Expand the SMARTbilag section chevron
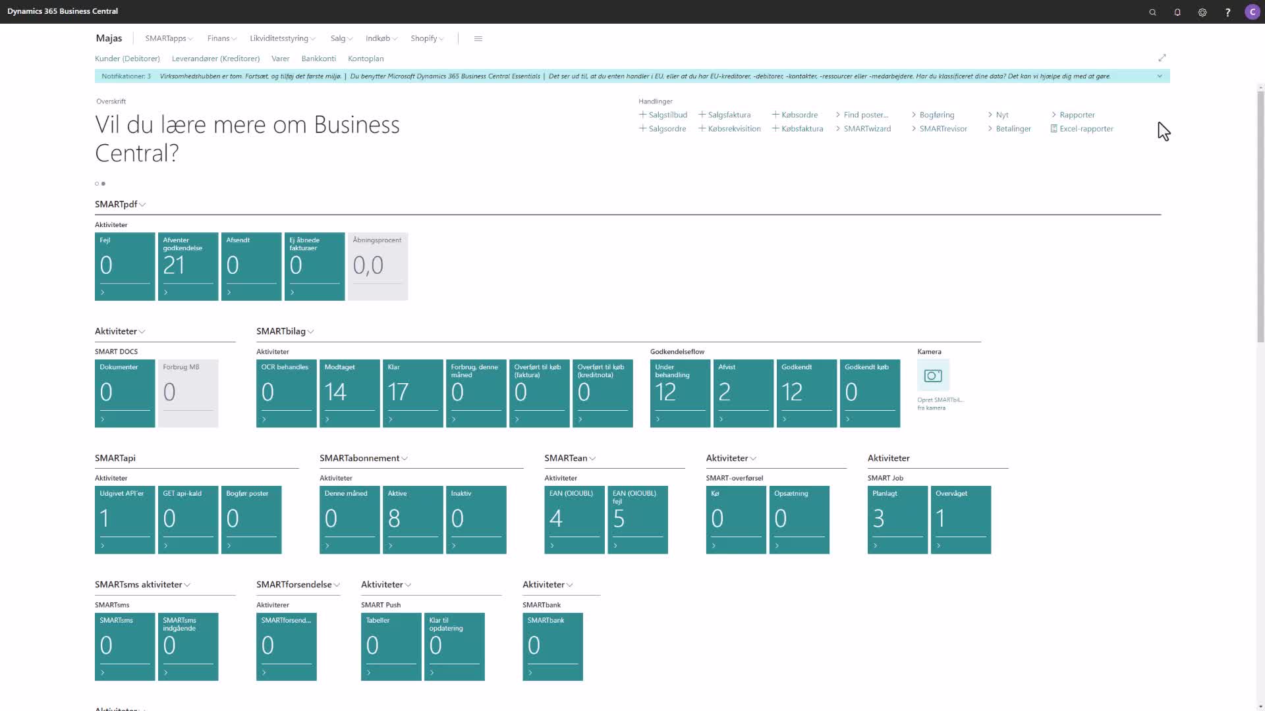The width and height of the screenshot is (1265, 711). pyautogui.click(x=311, y=332)
